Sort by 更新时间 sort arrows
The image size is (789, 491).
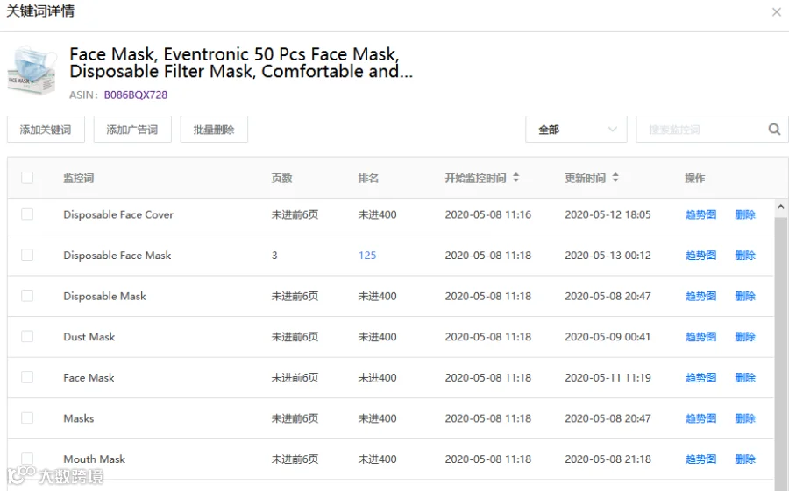[x=615, y=178]
